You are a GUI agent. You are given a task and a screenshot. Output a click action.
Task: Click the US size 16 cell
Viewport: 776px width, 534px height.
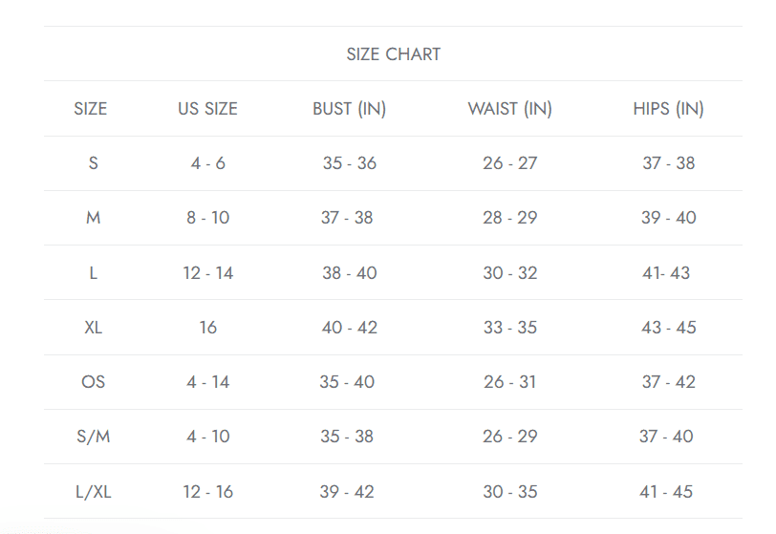coord(208,327)
